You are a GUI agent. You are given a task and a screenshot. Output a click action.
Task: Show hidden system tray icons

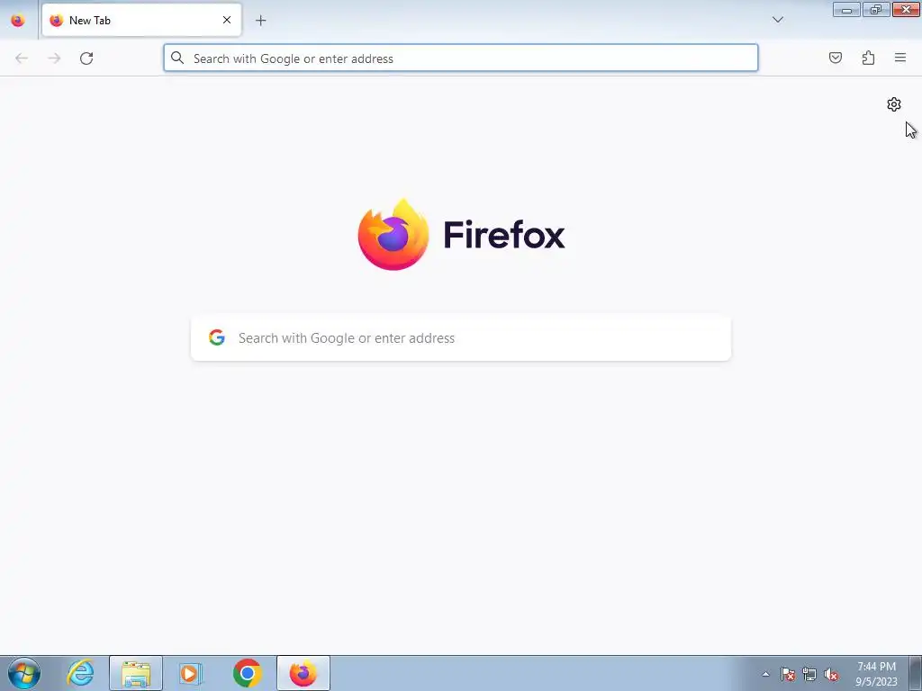click(x=765, y=675)
